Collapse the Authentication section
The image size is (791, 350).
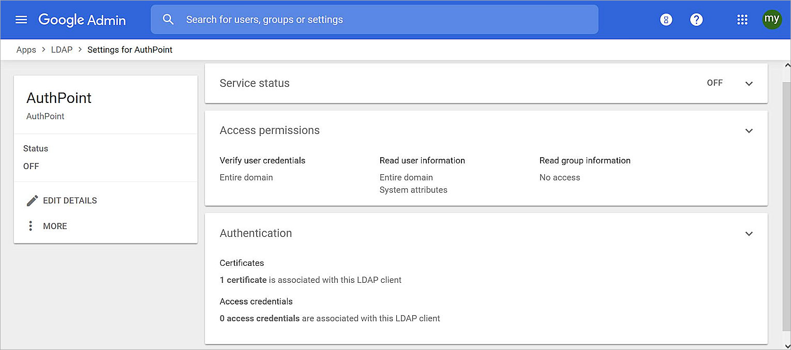pos(749,234)
